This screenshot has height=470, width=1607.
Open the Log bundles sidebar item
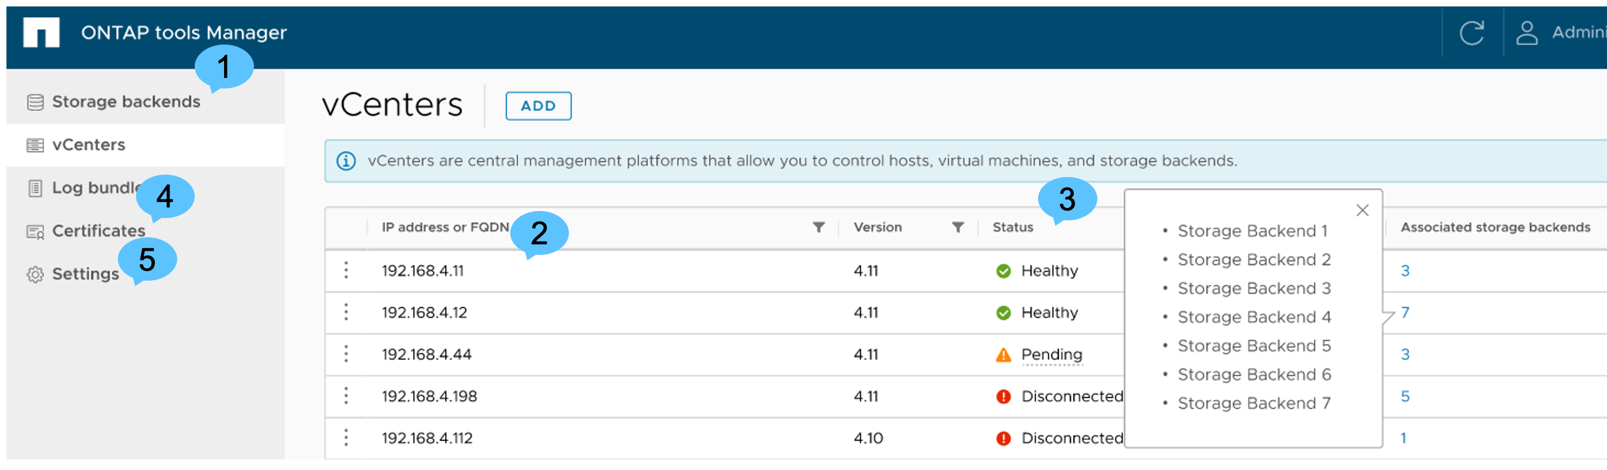(94, 188)
